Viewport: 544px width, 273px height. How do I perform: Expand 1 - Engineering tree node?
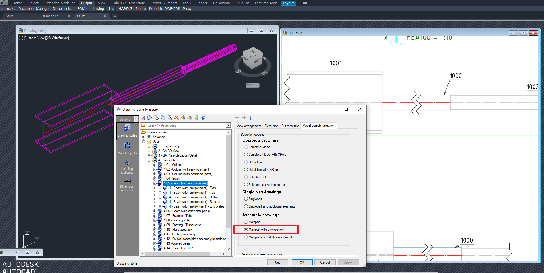(149, 146)
